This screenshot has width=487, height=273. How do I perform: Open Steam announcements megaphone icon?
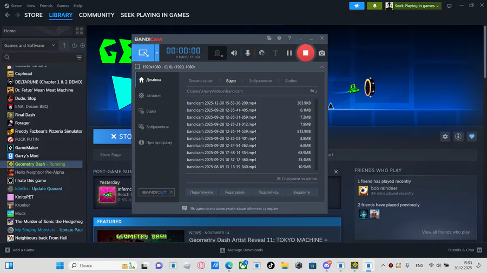click(357, 5)
